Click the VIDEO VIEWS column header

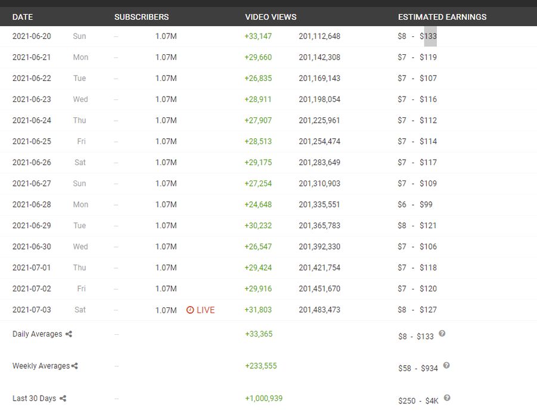271,17
